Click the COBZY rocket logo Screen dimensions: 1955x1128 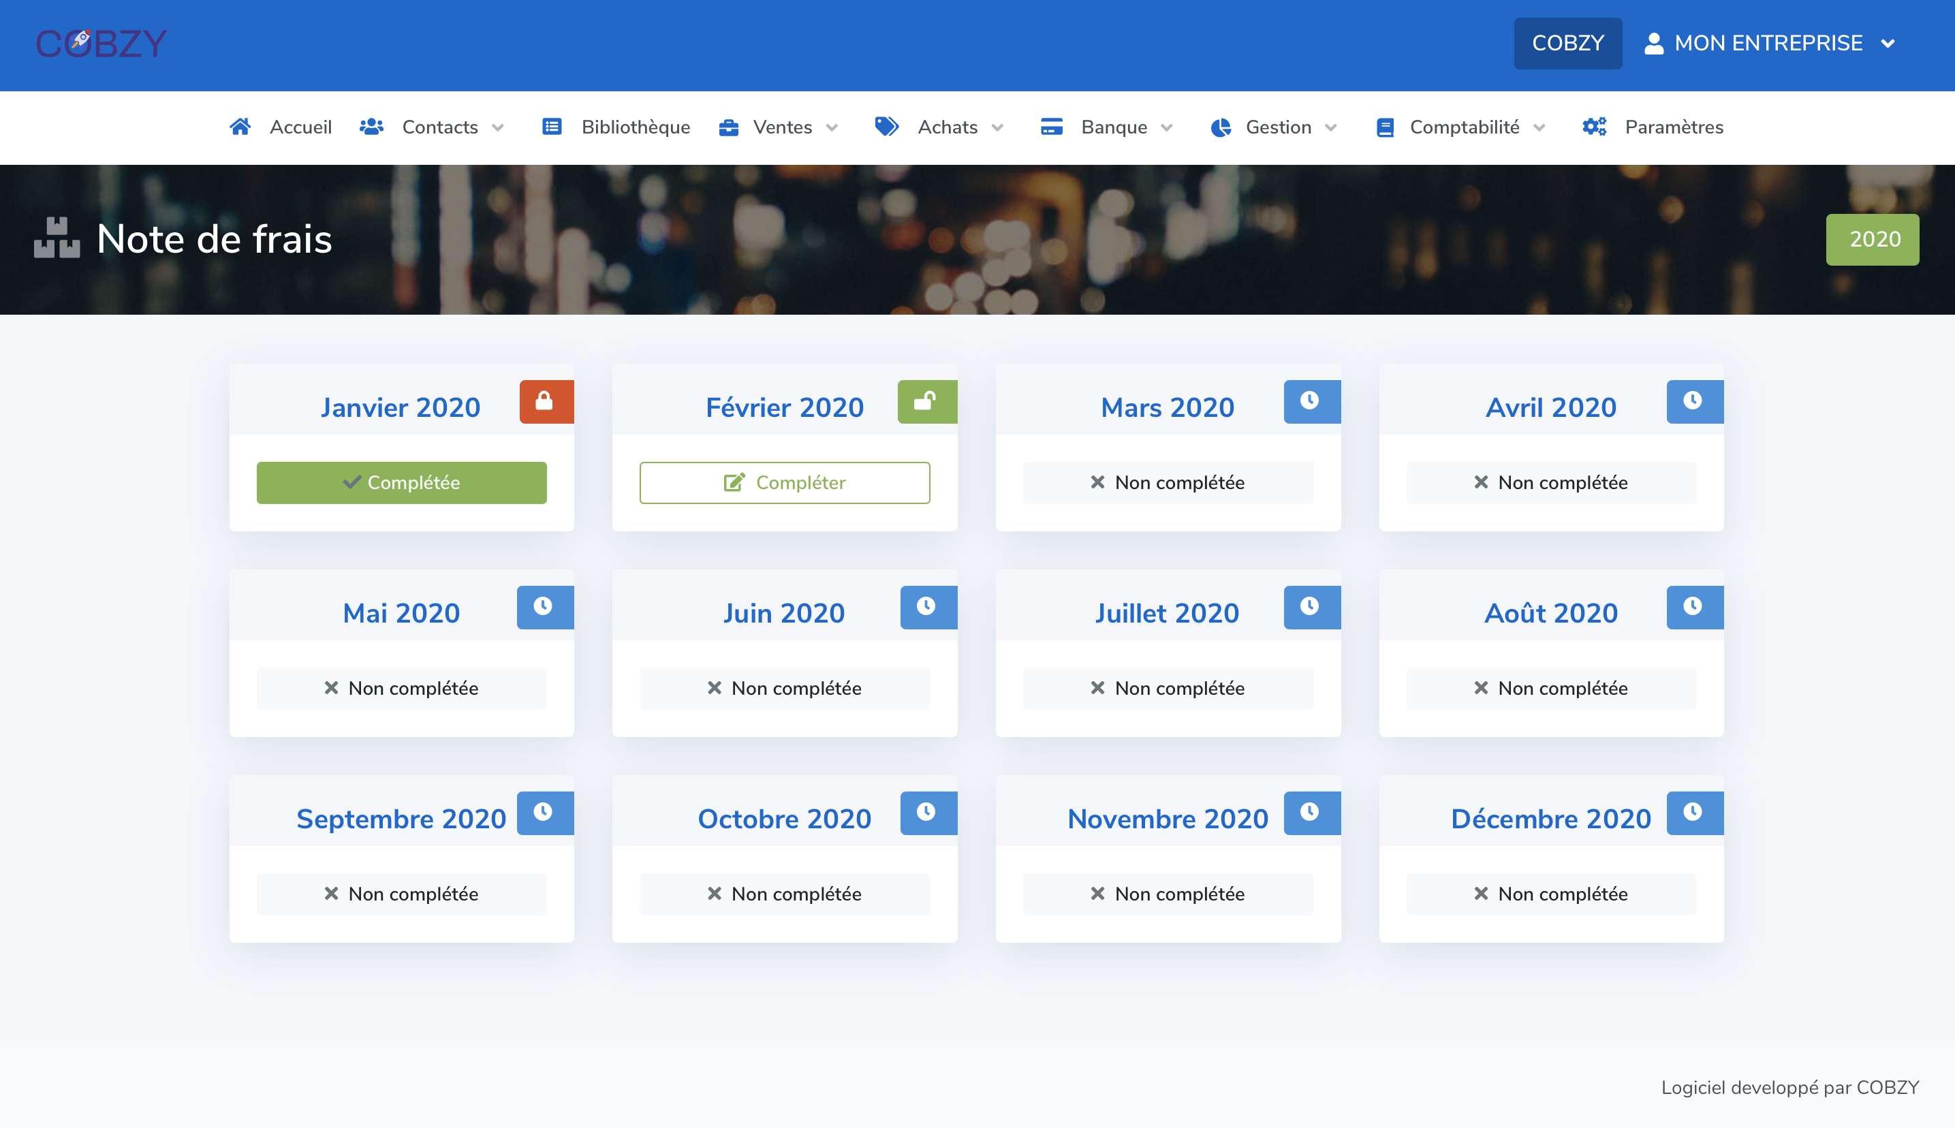(x=101, y=44)
